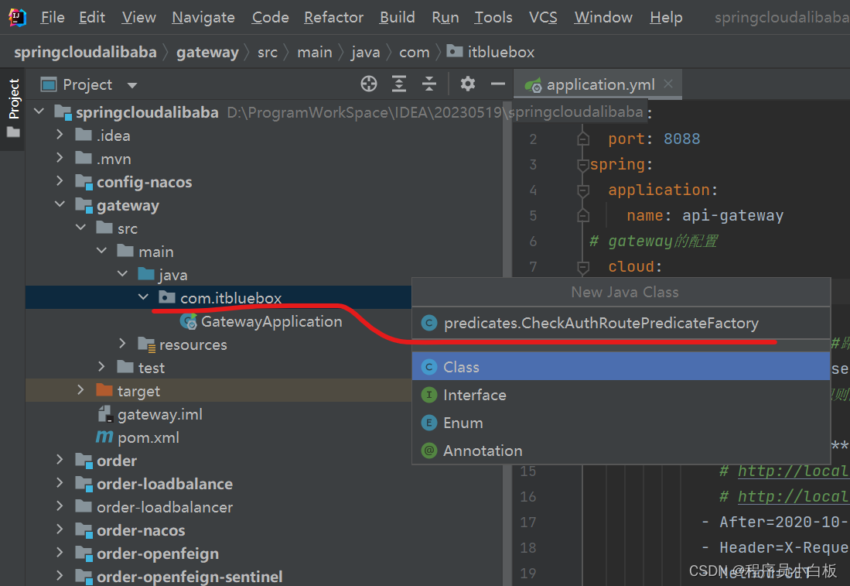Close the application.yml tab
The image size is (850, 586).
[x=668, y=84]
